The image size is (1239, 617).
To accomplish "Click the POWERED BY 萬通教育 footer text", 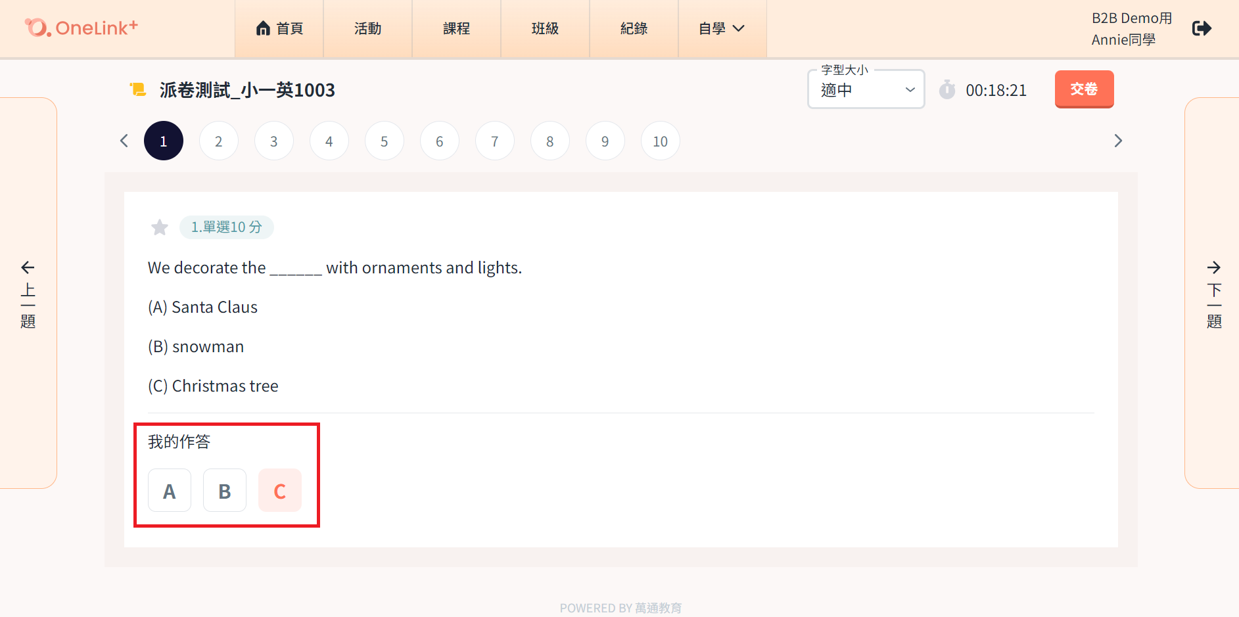I will pos(620,608).
